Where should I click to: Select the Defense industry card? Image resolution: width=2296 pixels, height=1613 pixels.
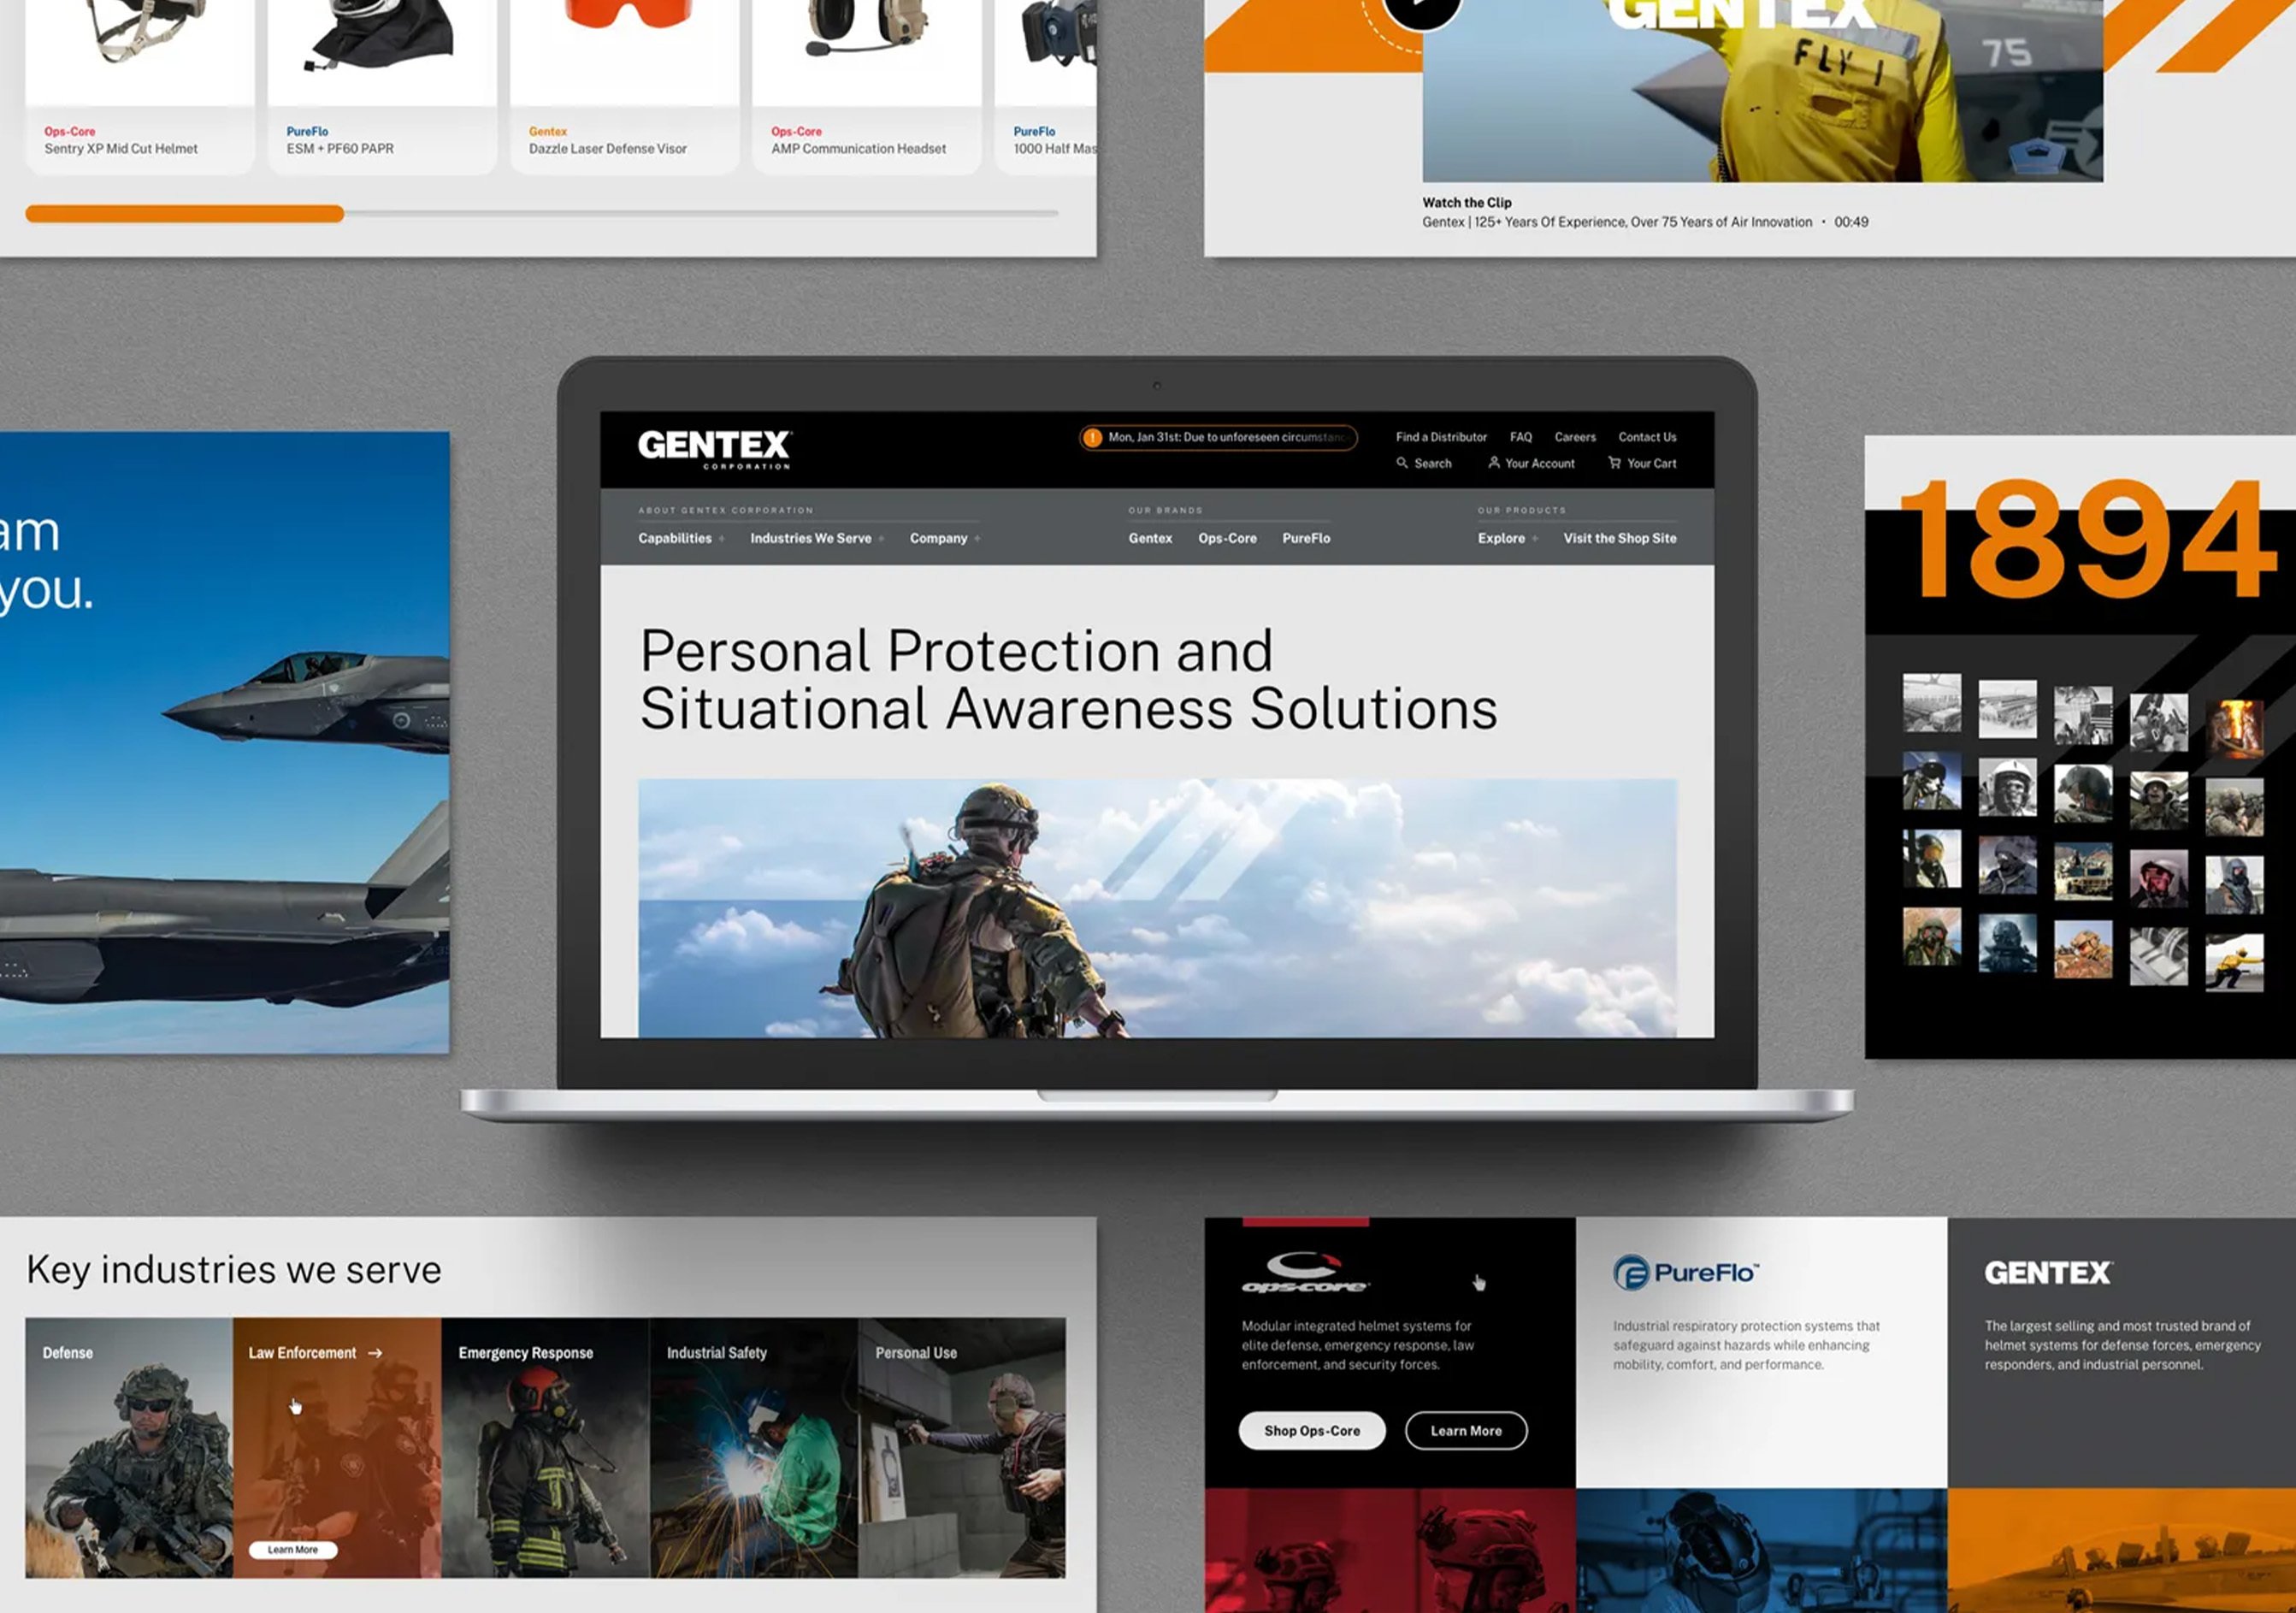129,1447
